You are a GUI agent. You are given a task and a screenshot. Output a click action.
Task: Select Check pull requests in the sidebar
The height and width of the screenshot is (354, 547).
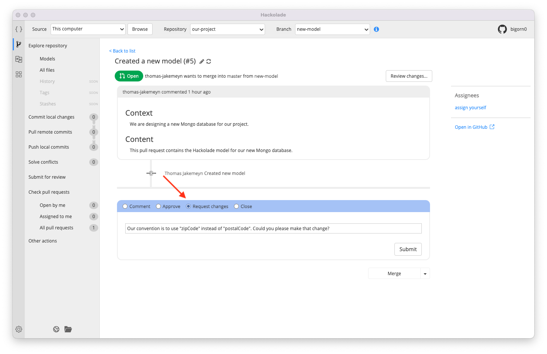click(49, 192)
